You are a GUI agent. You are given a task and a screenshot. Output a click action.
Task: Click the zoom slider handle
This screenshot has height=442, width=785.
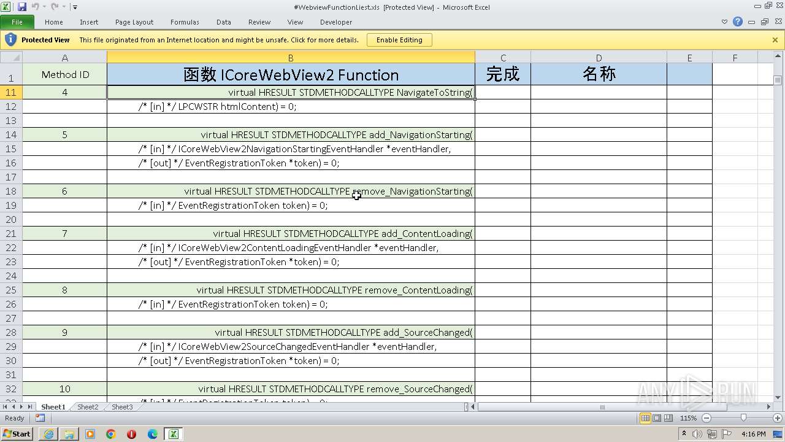point(744,418)
